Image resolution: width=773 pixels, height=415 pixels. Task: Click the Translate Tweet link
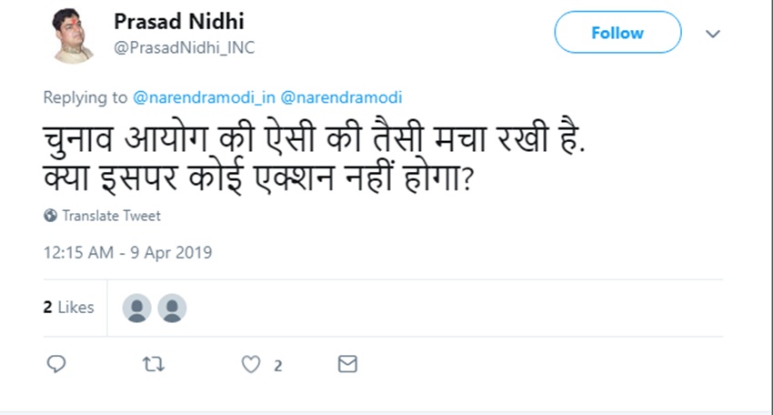(111, 216)
